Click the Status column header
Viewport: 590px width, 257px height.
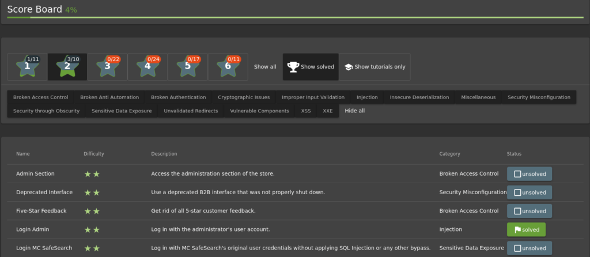click(x=514, y=154)
